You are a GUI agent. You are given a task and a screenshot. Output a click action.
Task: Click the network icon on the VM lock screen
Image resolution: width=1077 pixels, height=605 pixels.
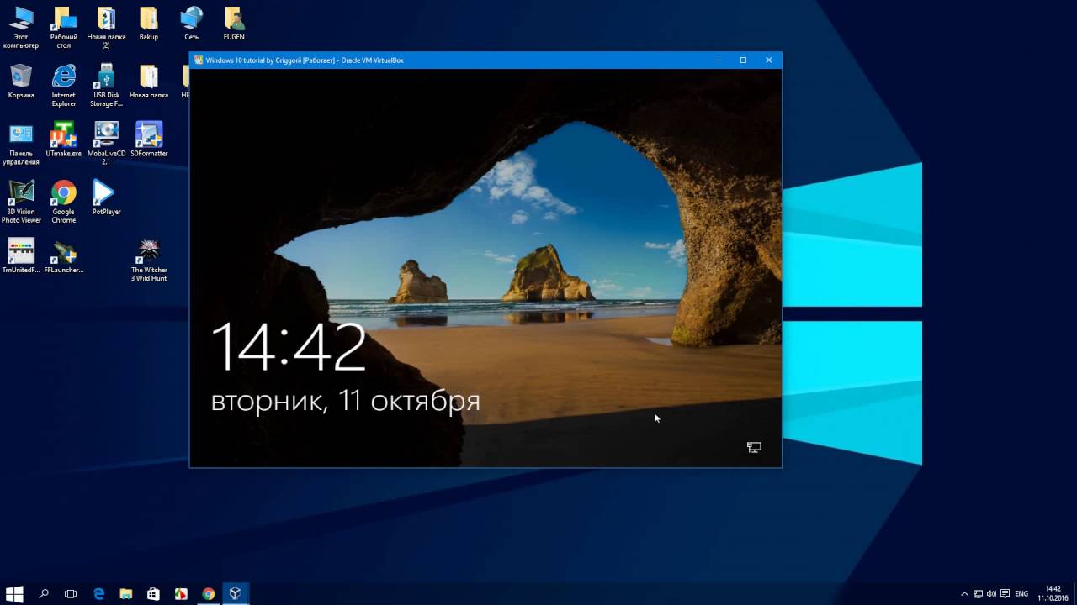pos(754,447)
